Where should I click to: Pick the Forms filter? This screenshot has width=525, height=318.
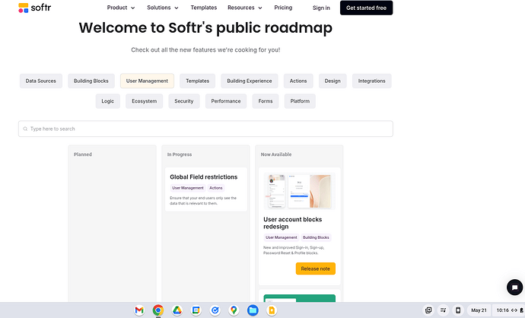coord(266,101)
